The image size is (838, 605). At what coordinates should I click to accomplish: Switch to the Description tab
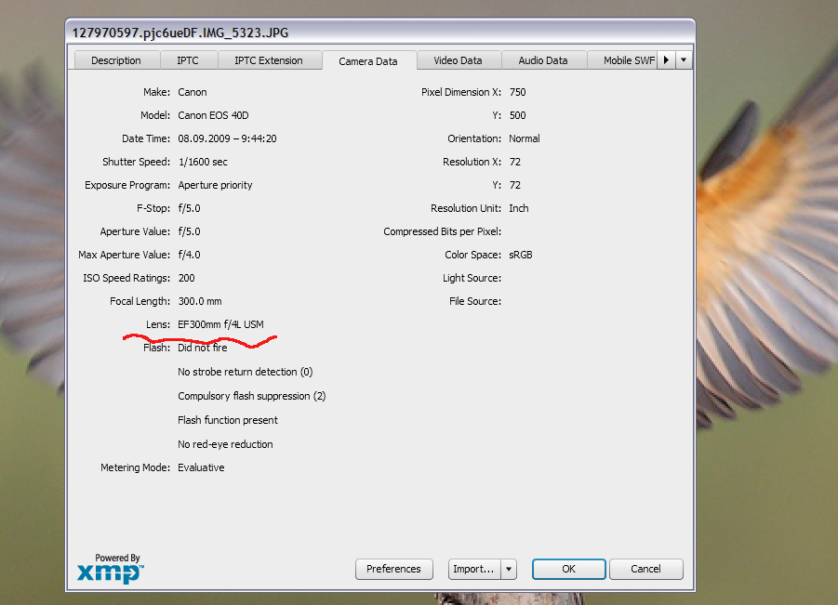[x=116, y=60]
